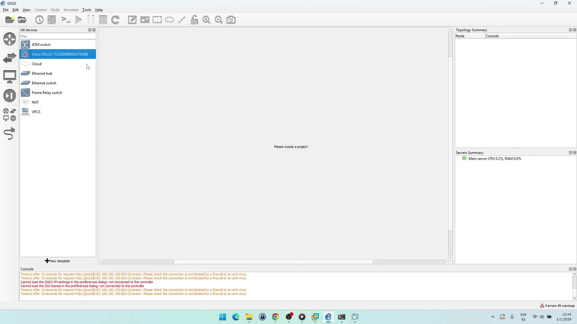
Task: Click the workspace vertical scrollbar
Action: pyautogui.click(x=450, y=144)
